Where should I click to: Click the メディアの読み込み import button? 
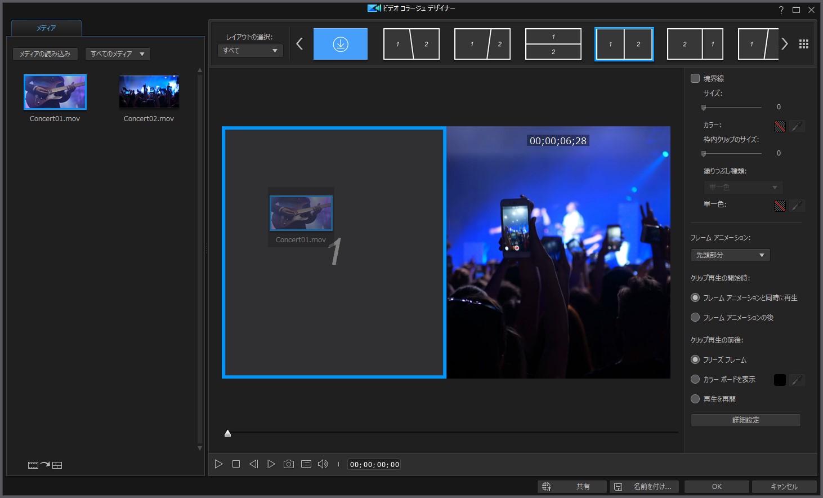(x=45, y=54)
